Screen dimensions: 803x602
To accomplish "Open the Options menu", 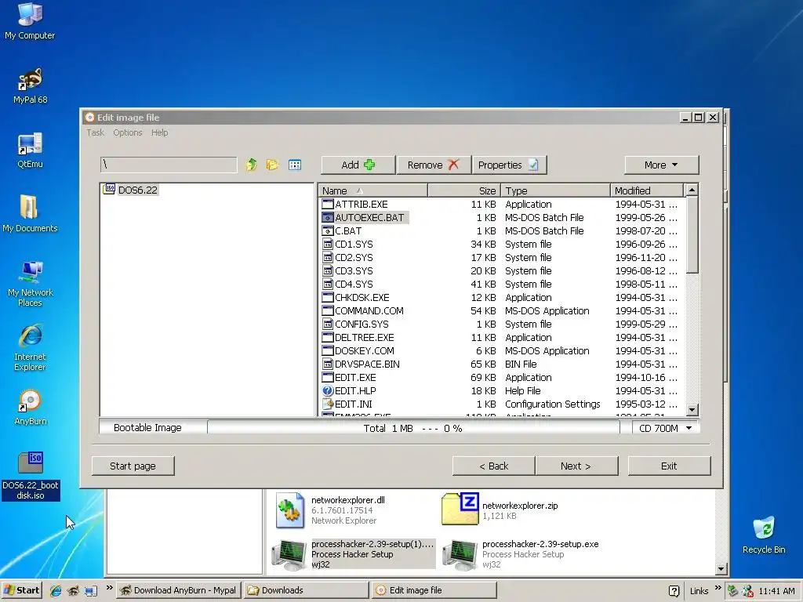I will [128, 132].
